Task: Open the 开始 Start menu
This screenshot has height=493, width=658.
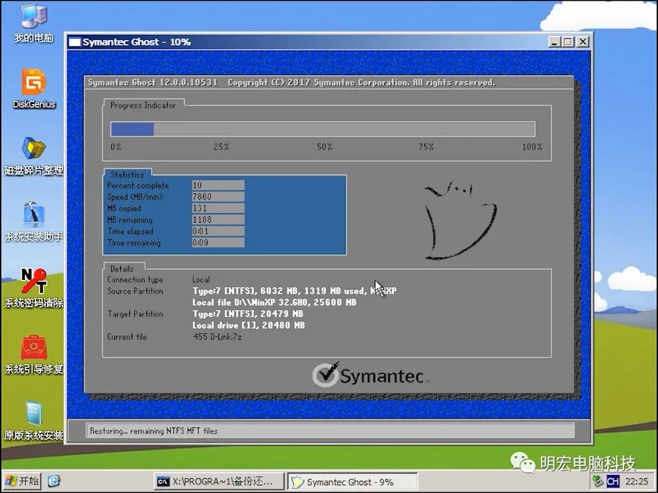Action: tap(22, 481)
